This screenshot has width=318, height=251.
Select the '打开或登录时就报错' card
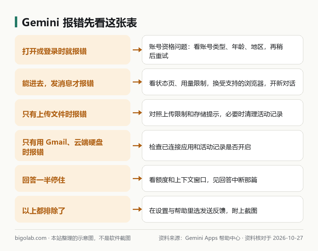point(73,50)
